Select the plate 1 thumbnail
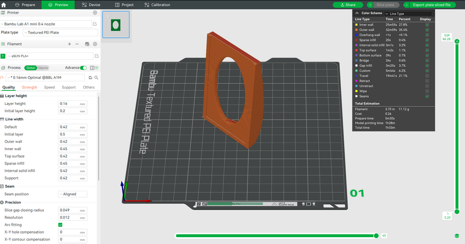Viewport: 465px width, 244px height. 116,25
